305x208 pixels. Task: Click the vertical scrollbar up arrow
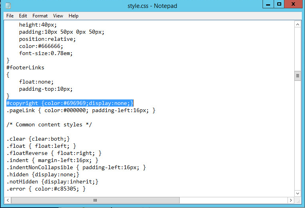point(297,24)
